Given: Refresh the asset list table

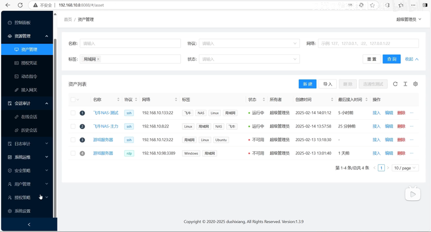Looking at the screenshot, I should [x=395, y=84].
